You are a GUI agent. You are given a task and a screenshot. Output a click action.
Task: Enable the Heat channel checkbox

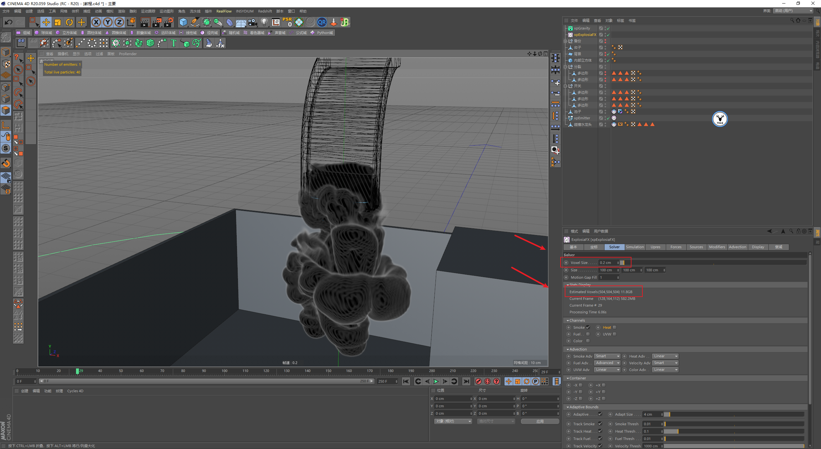pyautogui.click(x=614, y=327)
